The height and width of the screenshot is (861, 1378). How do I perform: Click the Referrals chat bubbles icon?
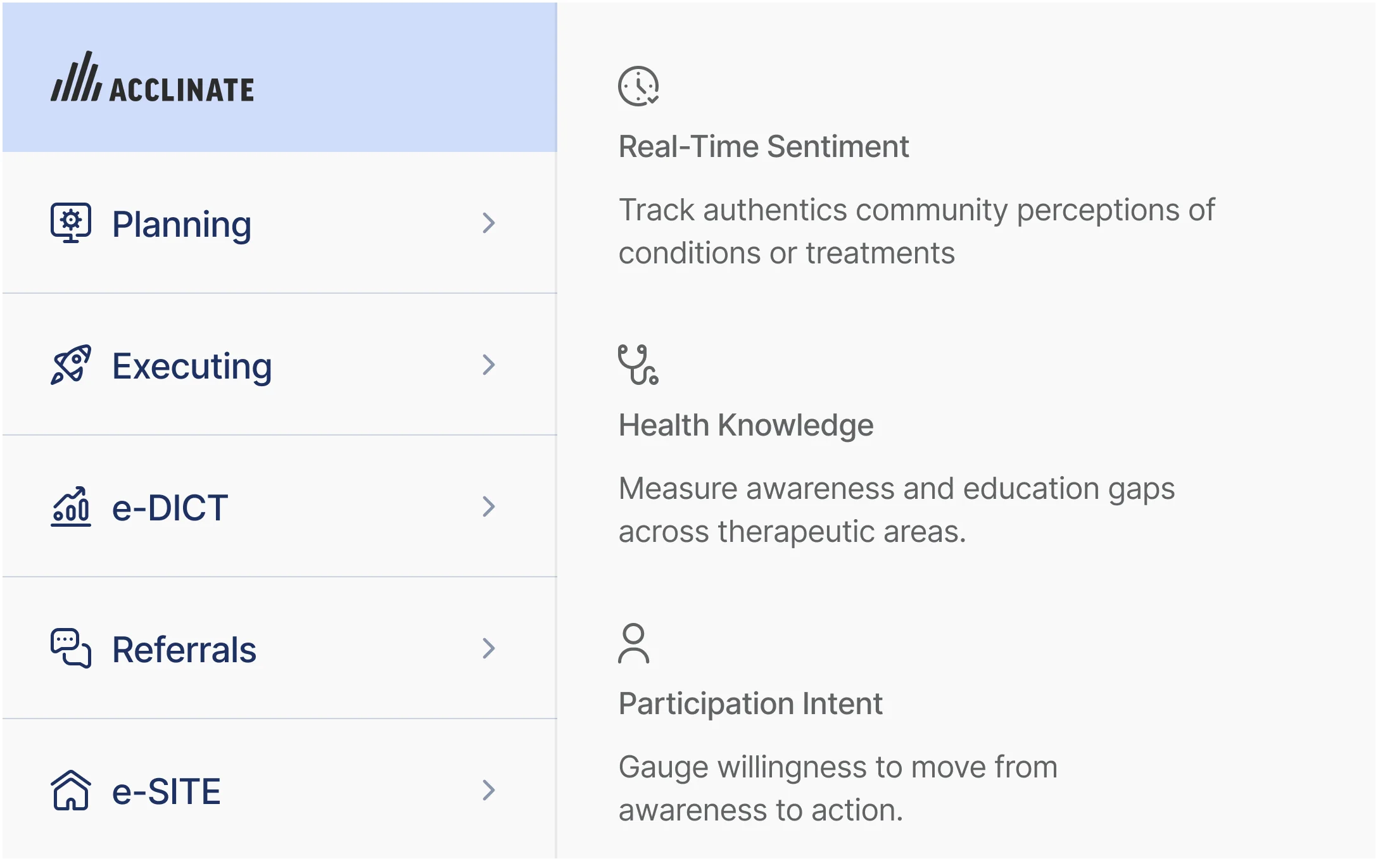[x=71, y=648]
